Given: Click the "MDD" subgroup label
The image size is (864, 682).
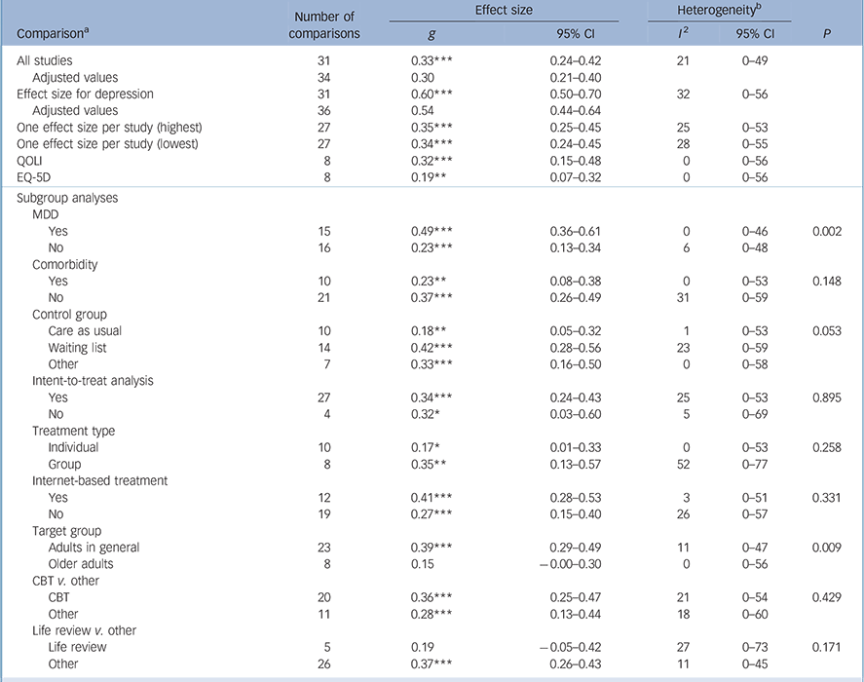Looking at the screenshot, I should tap(46, 215).
